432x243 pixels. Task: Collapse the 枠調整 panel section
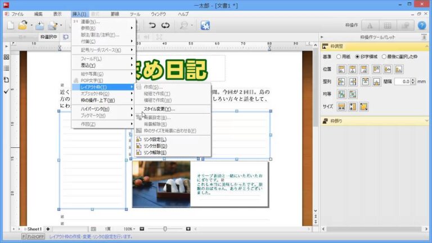(x=426, y=46)
